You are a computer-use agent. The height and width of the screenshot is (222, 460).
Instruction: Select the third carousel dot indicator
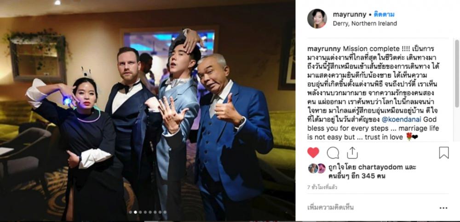[x=140, y=212]
